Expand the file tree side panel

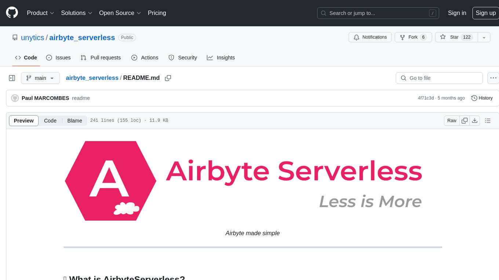[12, 78]
